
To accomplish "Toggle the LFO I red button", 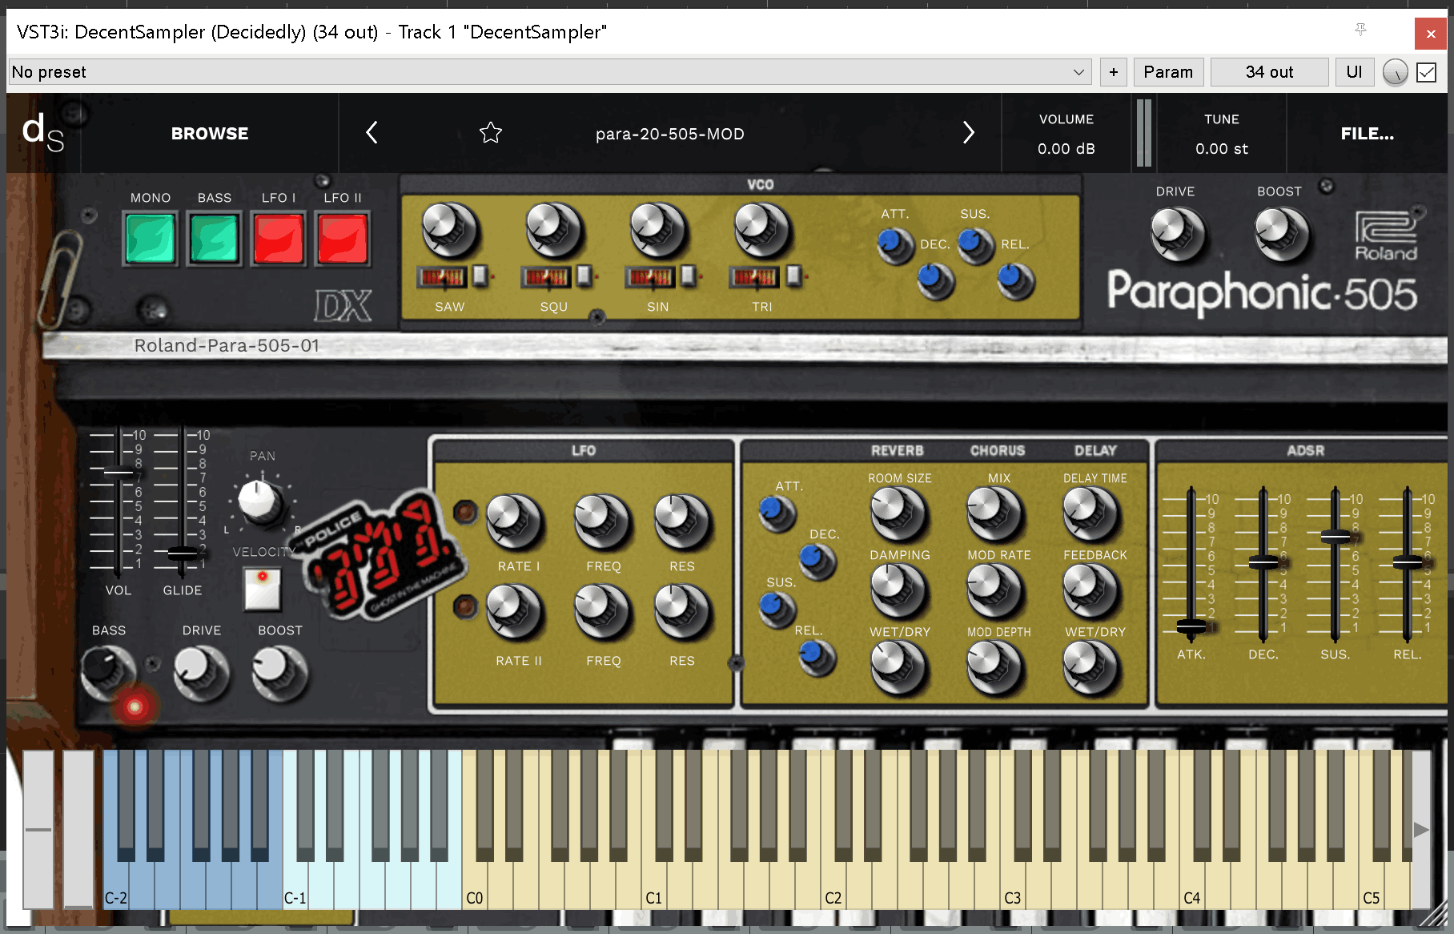I will (x=279, y=239).
